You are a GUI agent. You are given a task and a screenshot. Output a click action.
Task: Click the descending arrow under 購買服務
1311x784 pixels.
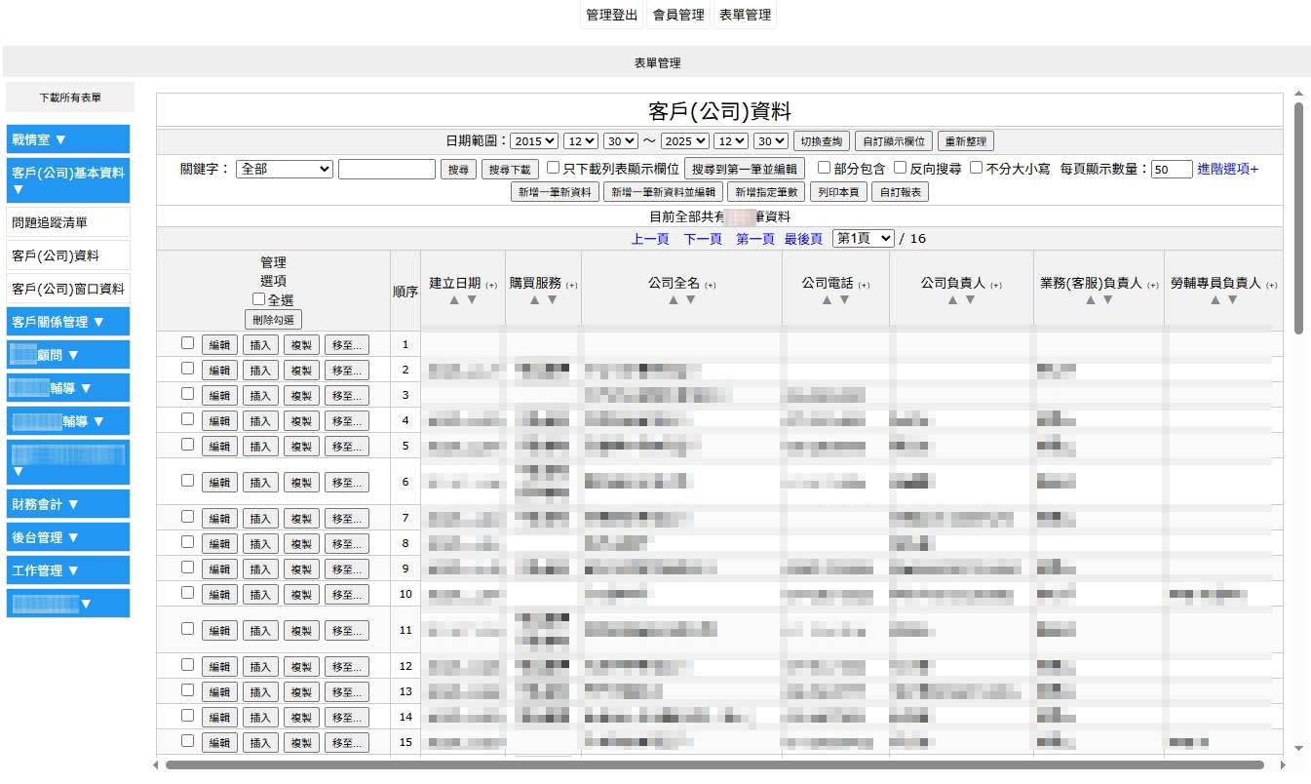[x=553, y=300]
